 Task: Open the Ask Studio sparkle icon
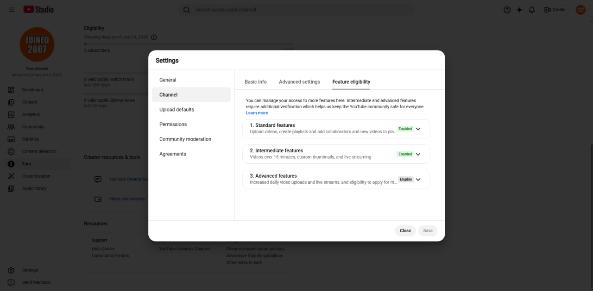coord(519,10)
